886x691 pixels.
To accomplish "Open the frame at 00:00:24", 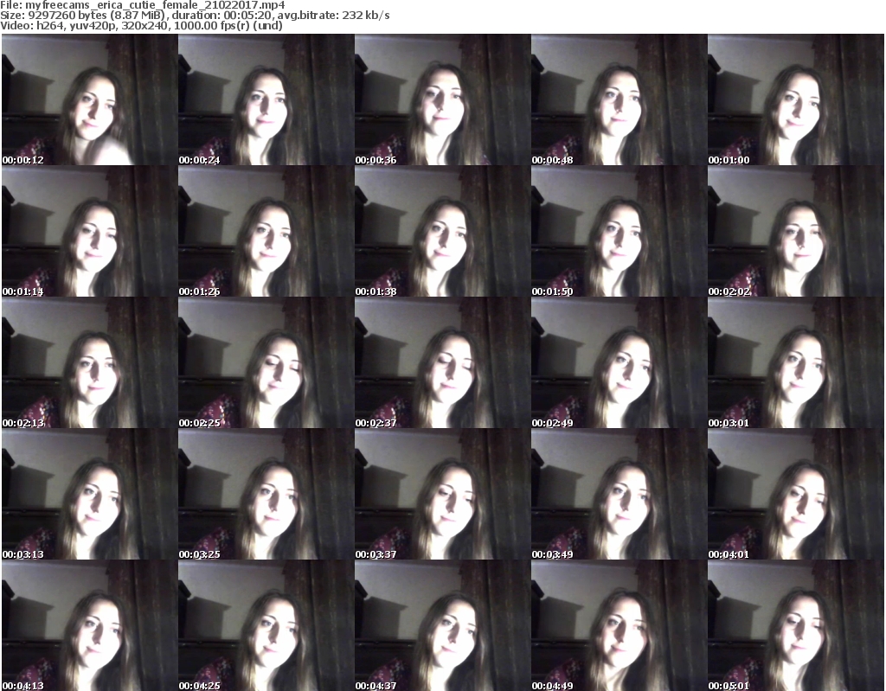I will [x=266, y=99].
